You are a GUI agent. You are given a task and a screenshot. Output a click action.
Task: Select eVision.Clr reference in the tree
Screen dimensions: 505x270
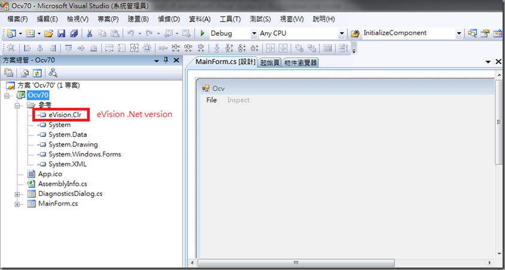tap(65, 115)
